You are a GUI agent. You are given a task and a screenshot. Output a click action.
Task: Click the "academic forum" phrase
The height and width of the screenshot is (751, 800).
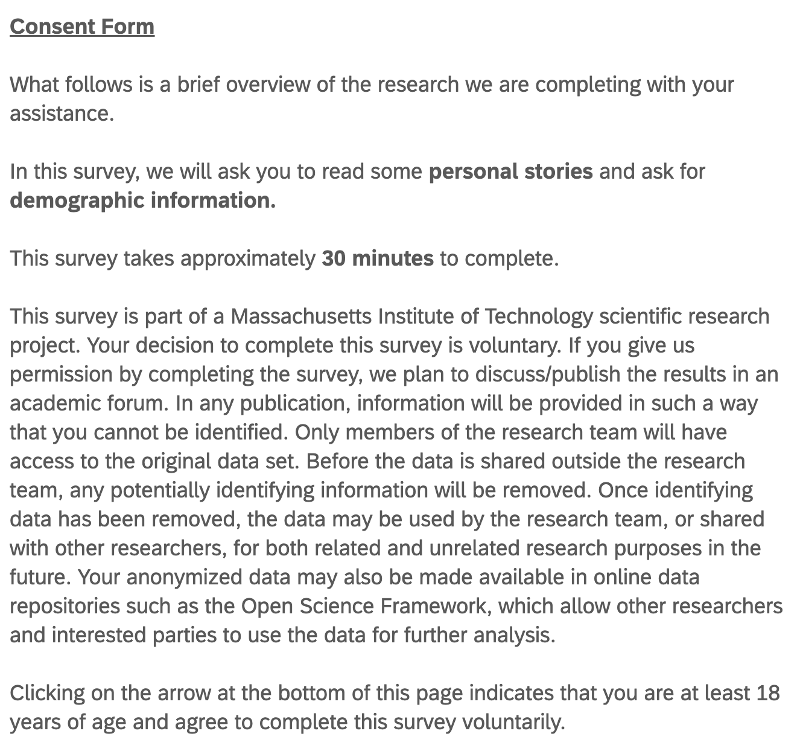87,403
